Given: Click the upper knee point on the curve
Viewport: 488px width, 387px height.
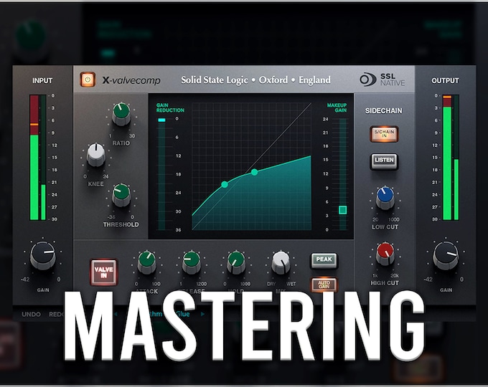Looking at the screenshot, I should [x=254, y=172].
